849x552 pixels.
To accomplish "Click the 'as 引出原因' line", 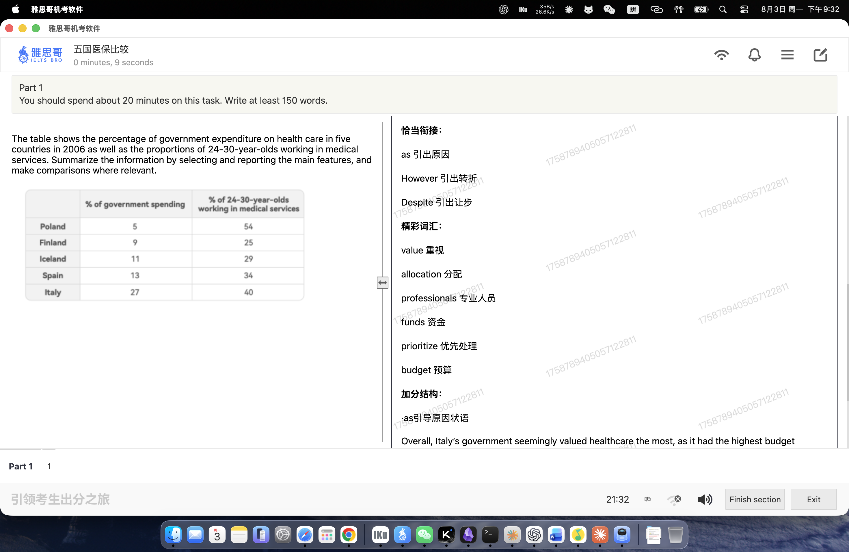I will coord(425,154).
